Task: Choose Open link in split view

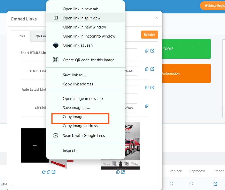Action: pos(81,18)
